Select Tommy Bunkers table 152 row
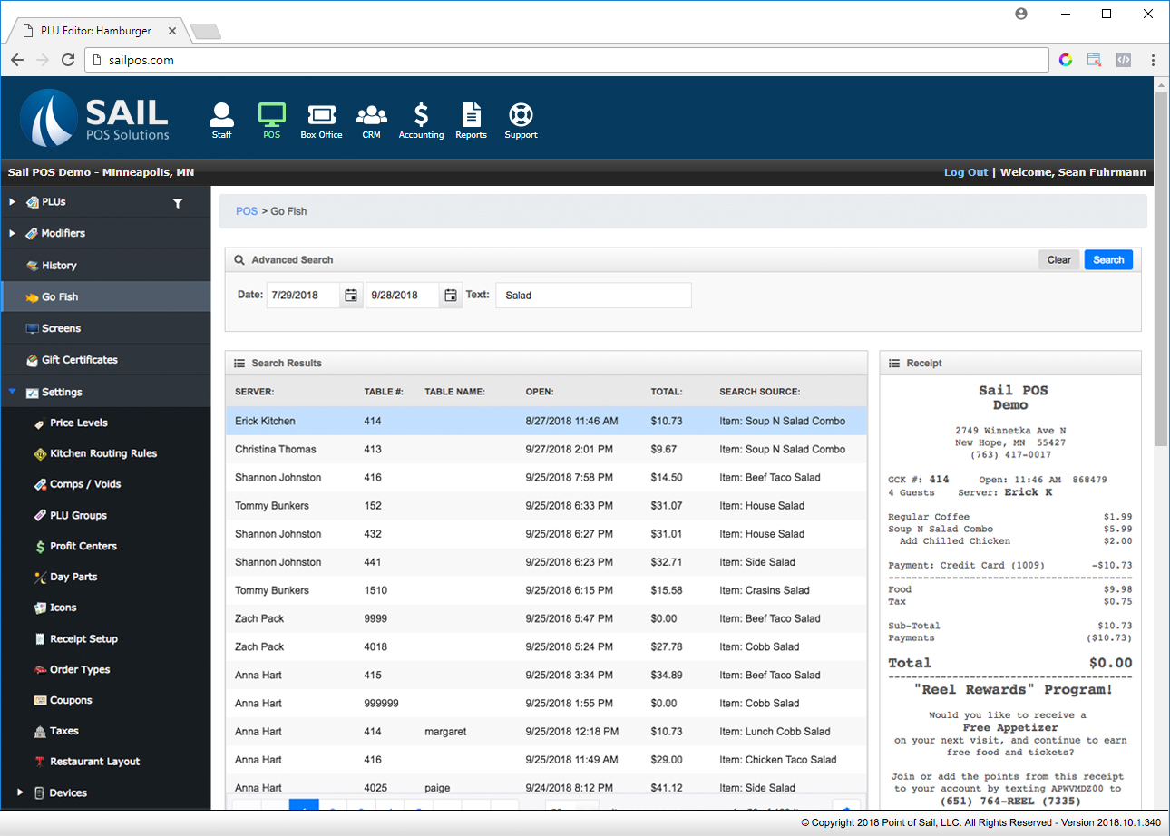Image resolution: width=1170 pixels, height=836 pixels. [x=546, y=506]
